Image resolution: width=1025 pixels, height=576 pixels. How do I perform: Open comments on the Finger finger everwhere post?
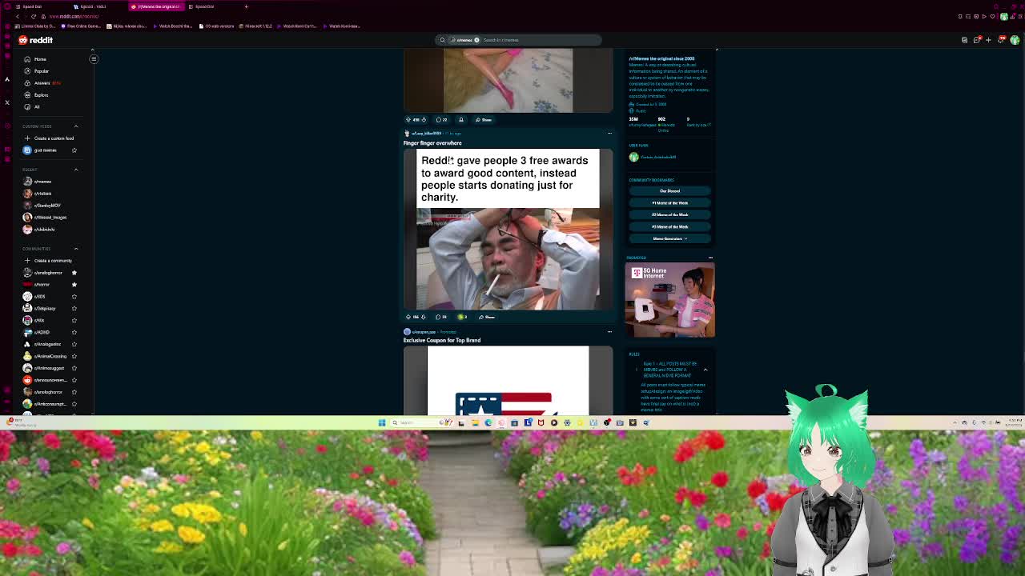[441, 317]
